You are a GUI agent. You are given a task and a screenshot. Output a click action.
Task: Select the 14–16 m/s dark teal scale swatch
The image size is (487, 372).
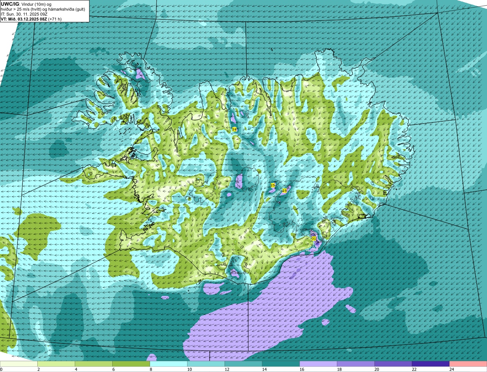[x=281, y=364]
